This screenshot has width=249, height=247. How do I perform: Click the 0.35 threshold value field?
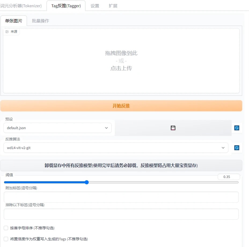229,176
